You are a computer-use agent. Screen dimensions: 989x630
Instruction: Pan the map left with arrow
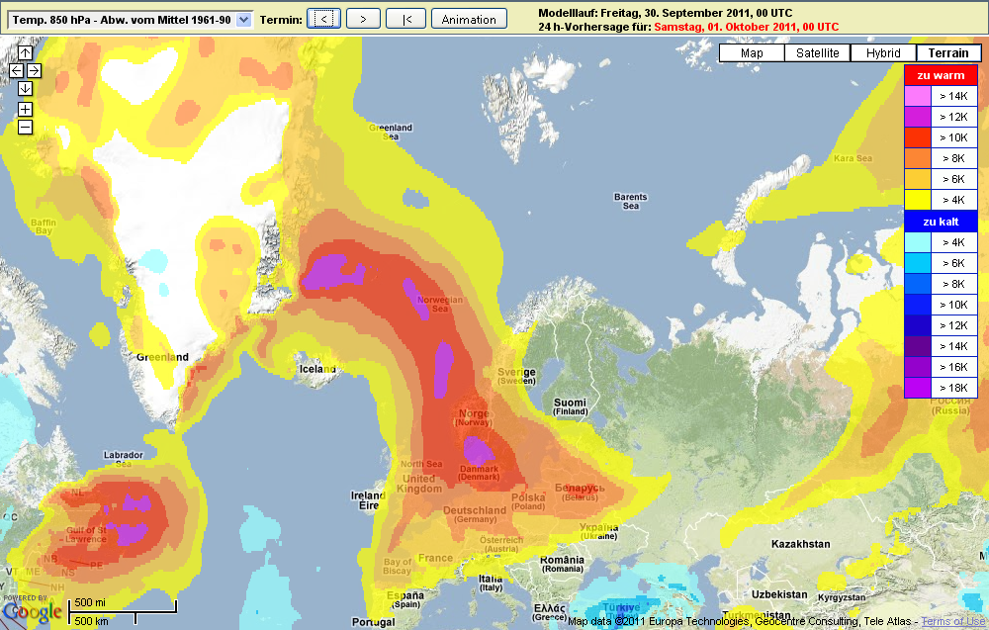(x=17, y=70)
